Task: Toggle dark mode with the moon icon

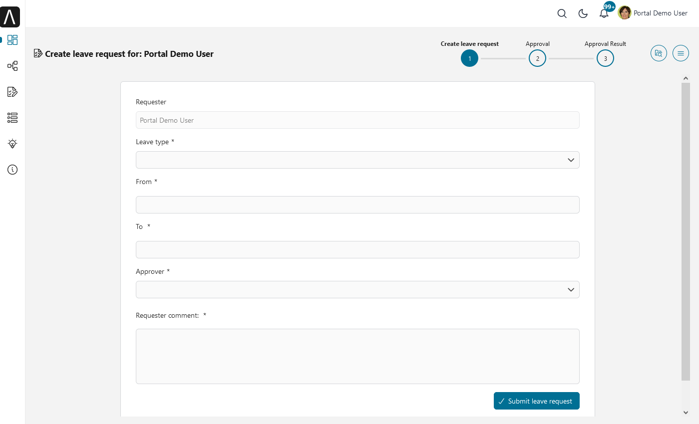Action: (583, 13)
